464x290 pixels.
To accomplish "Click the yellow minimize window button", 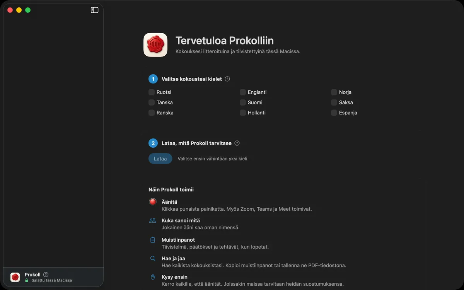I will (19, 10).
